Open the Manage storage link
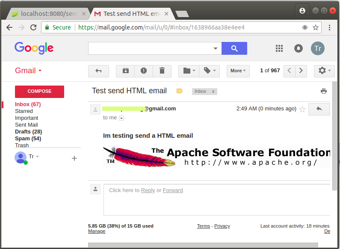This screenshot has height=249, width=340. click(x=97, y=231)
